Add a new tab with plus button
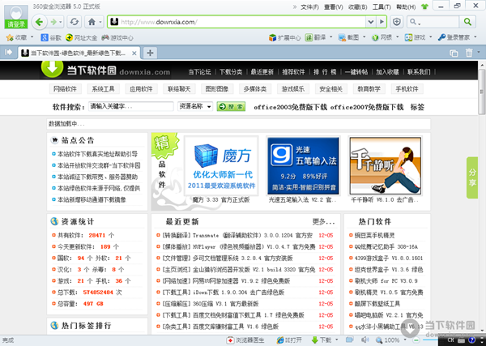The width and height of the screenshot is (486, 346). (x=150, y=53)
